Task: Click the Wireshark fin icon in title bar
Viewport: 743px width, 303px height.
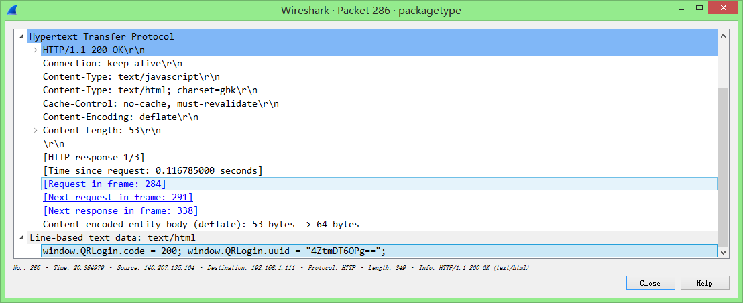Action: (12, 11)
